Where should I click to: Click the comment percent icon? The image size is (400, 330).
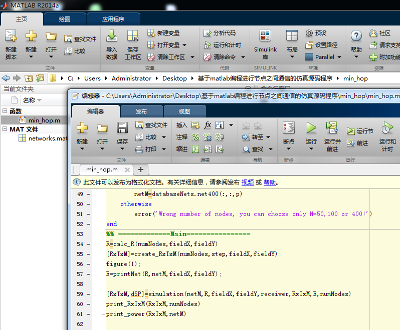(x=195, y=137)
